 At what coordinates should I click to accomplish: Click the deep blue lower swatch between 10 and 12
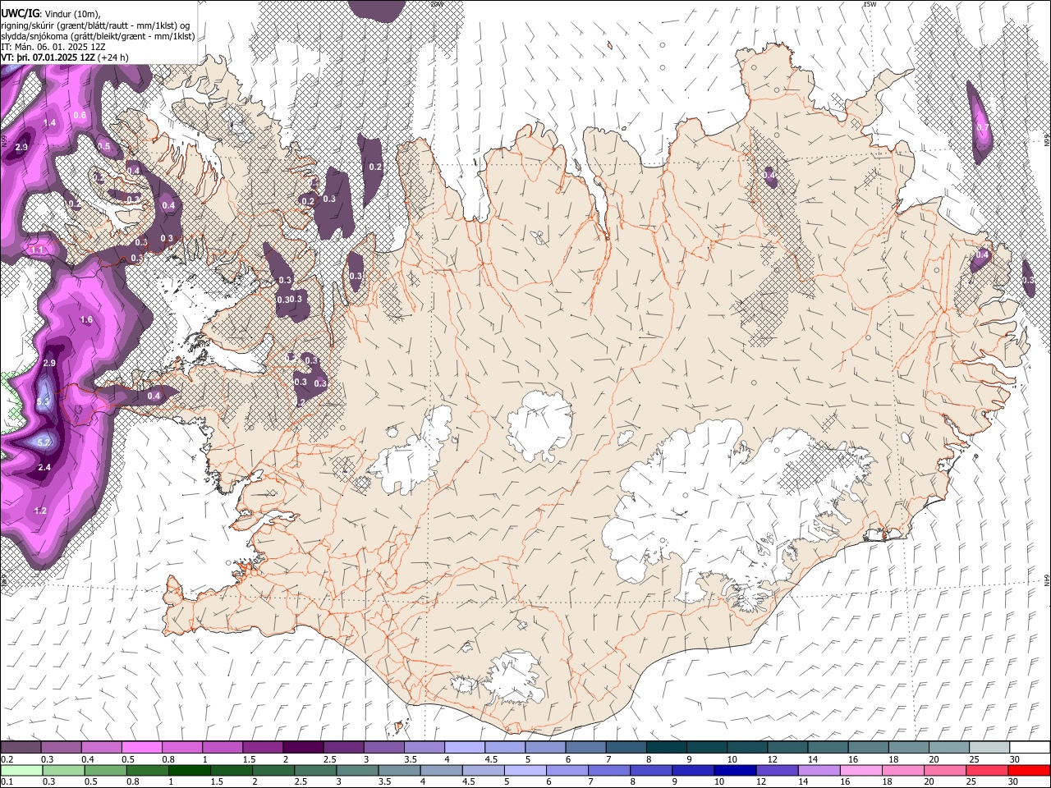coord(735,770)
